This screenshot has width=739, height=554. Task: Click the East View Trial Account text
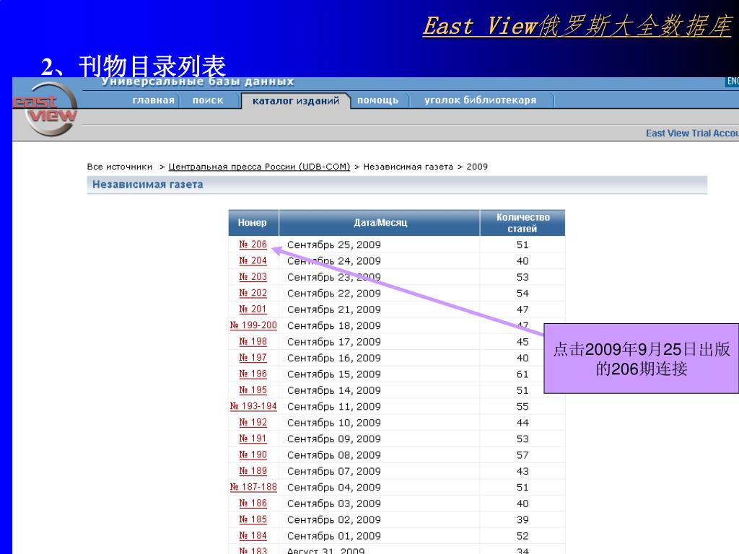[x=692, y=133]
